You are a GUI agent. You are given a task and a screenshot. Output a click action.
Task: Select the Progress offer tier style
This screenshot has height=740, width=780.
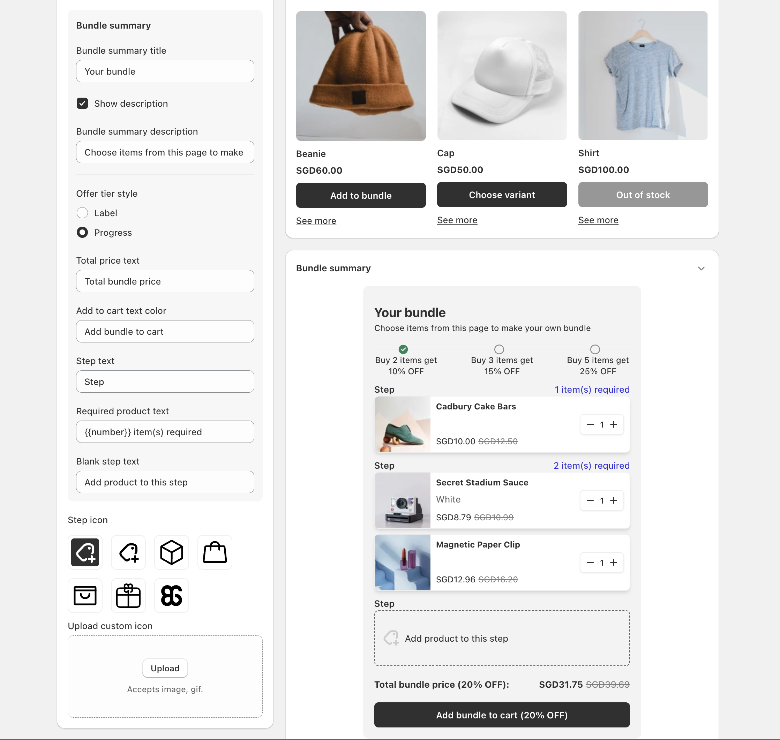pos(82,232)
